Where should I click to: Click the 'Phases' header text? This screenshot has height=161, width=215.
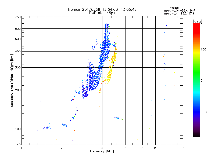pos(174,8)
